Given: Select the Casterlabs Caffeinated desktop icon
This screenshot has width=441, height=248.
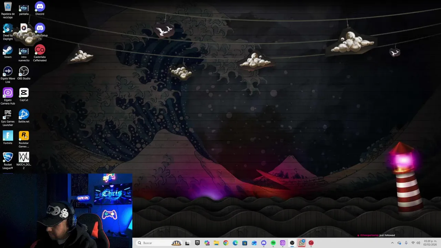Looking at the screenshot, I should pos(40,54).
